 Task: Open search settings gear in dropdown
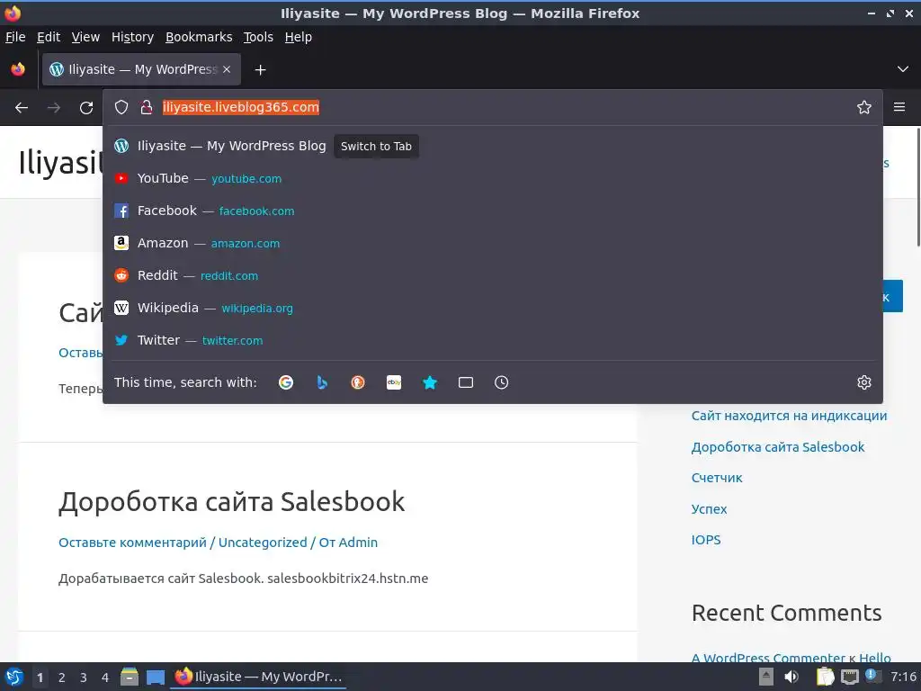863,382
